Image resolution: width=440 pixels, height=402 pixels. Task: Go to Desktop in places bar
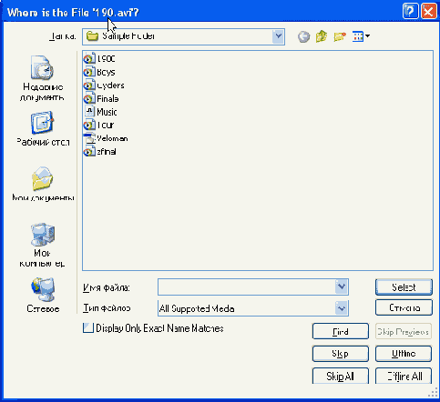click(43, 128)
